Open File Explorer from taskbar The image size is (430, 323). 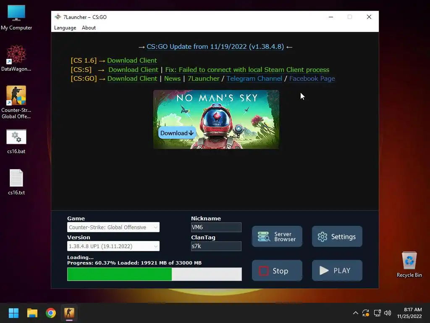pyautogui.click(x=32, y=313)
